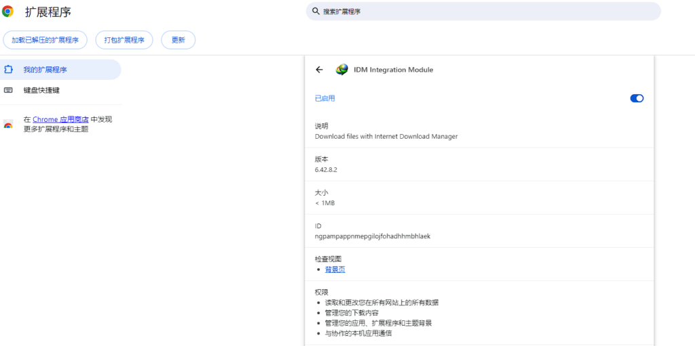Click the 打包扩展程序 button
Viewport: 695px width, 346px height.
[124, 40]
